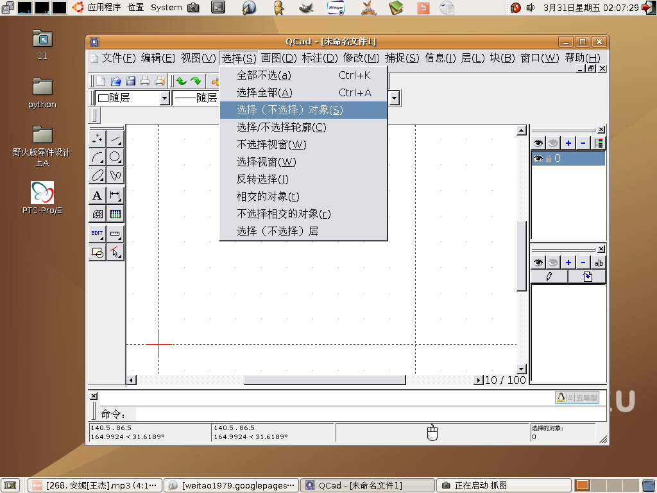The width and height of the screenshot is (657, 493).
Task: Click the volume speaker tray icon
Action: tap(531, 7)
